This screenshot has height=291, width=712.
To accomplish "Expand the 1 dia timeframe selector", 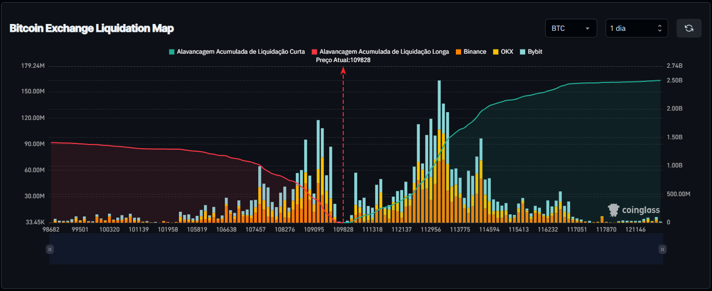I will click(636, 28).
